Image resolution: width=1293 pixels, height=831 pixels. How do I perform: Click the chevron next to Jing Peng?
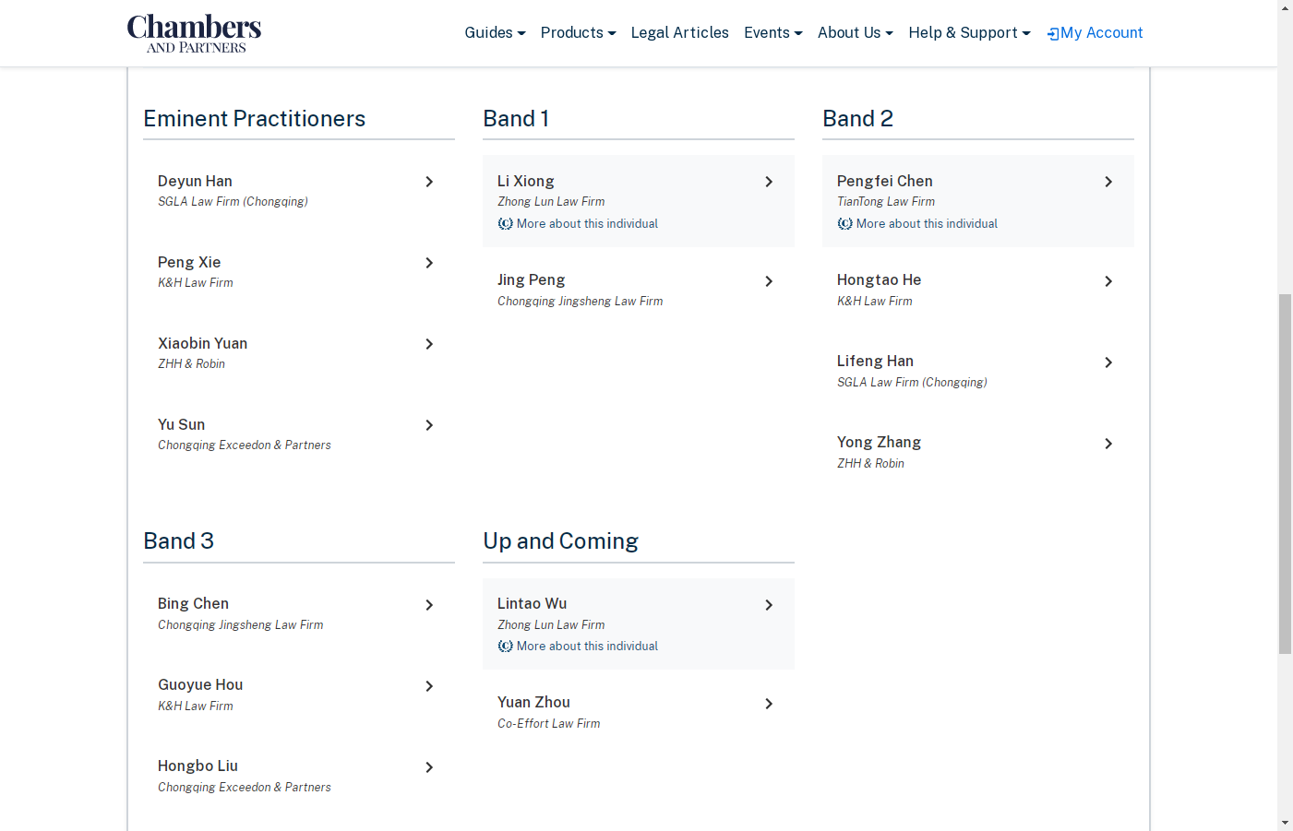(769, 281)
